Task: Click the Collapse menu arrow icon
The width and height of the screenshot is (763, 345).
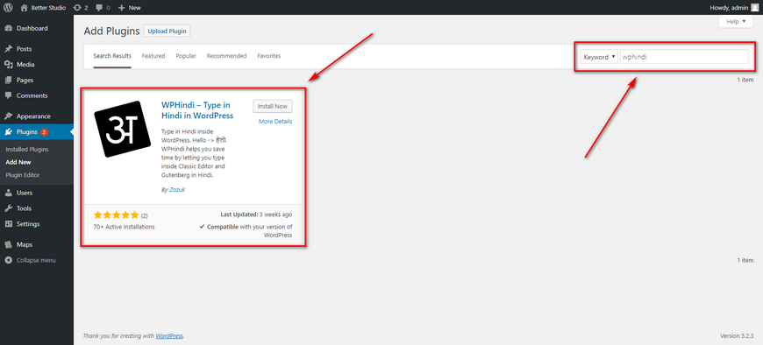Action: pos(8,260)
